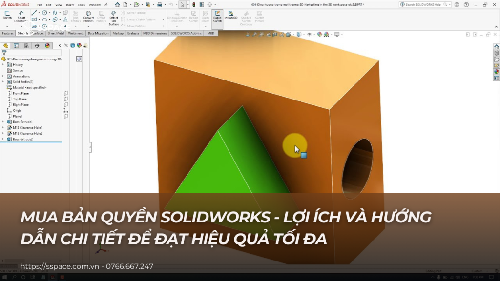Click the sphere appearance swatch in display pane
The width and height of the screenshot is (500, 281).
click(79, 59)
